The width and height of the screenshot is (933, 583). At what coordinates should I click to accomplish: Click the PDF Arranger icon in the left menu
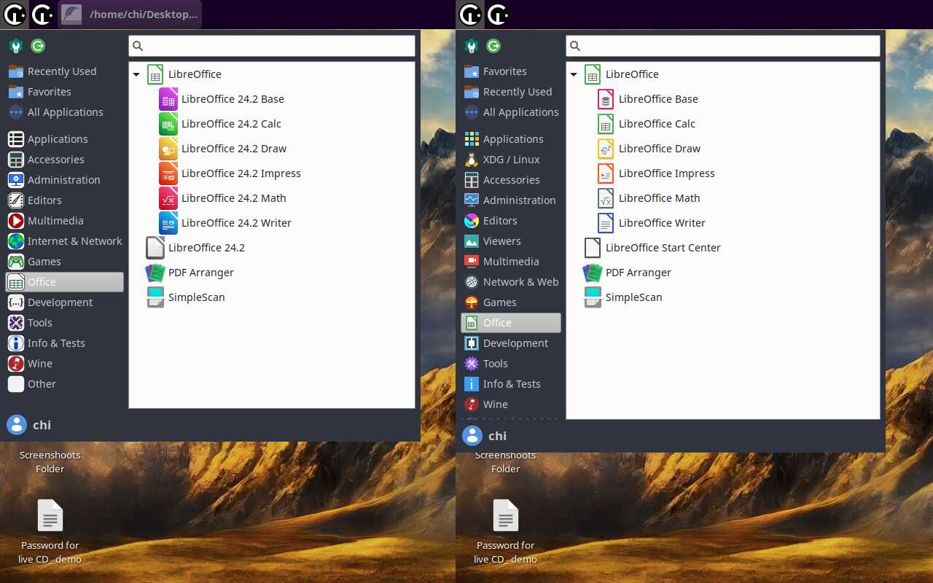tap(155, 273)
